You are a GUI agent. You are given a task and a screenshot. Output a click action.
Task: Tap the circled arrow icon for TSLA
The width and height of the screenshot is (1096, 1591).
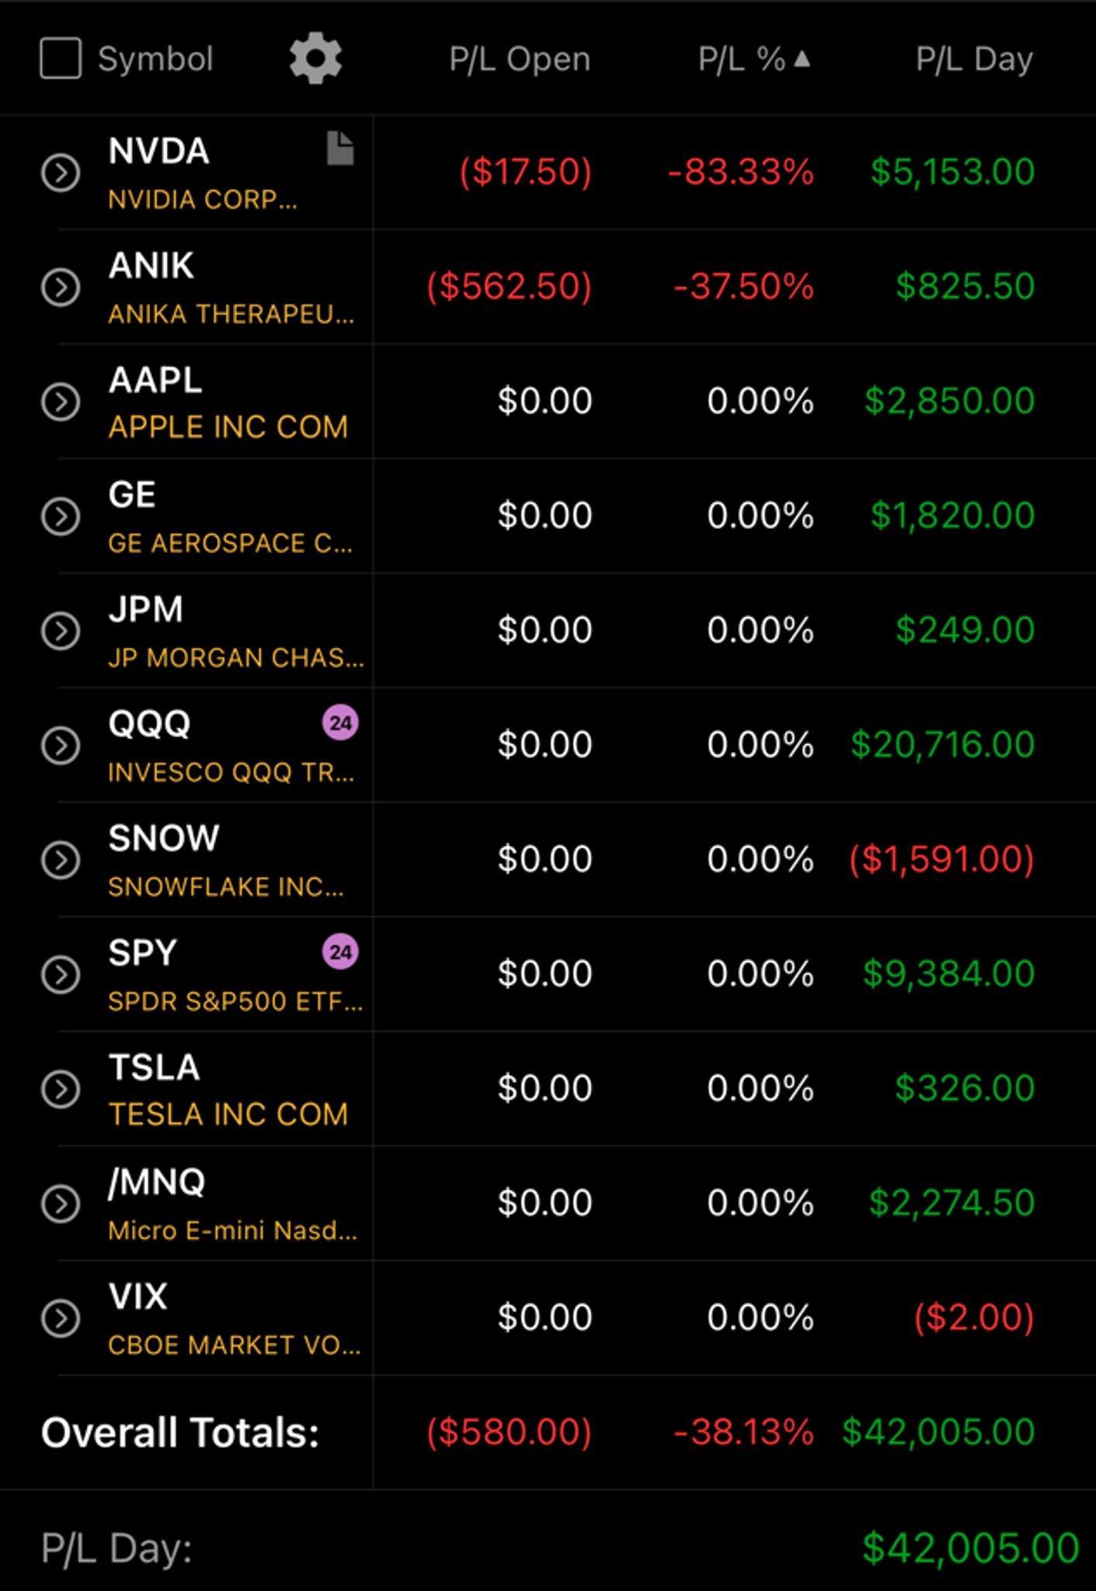point(61,1088)
